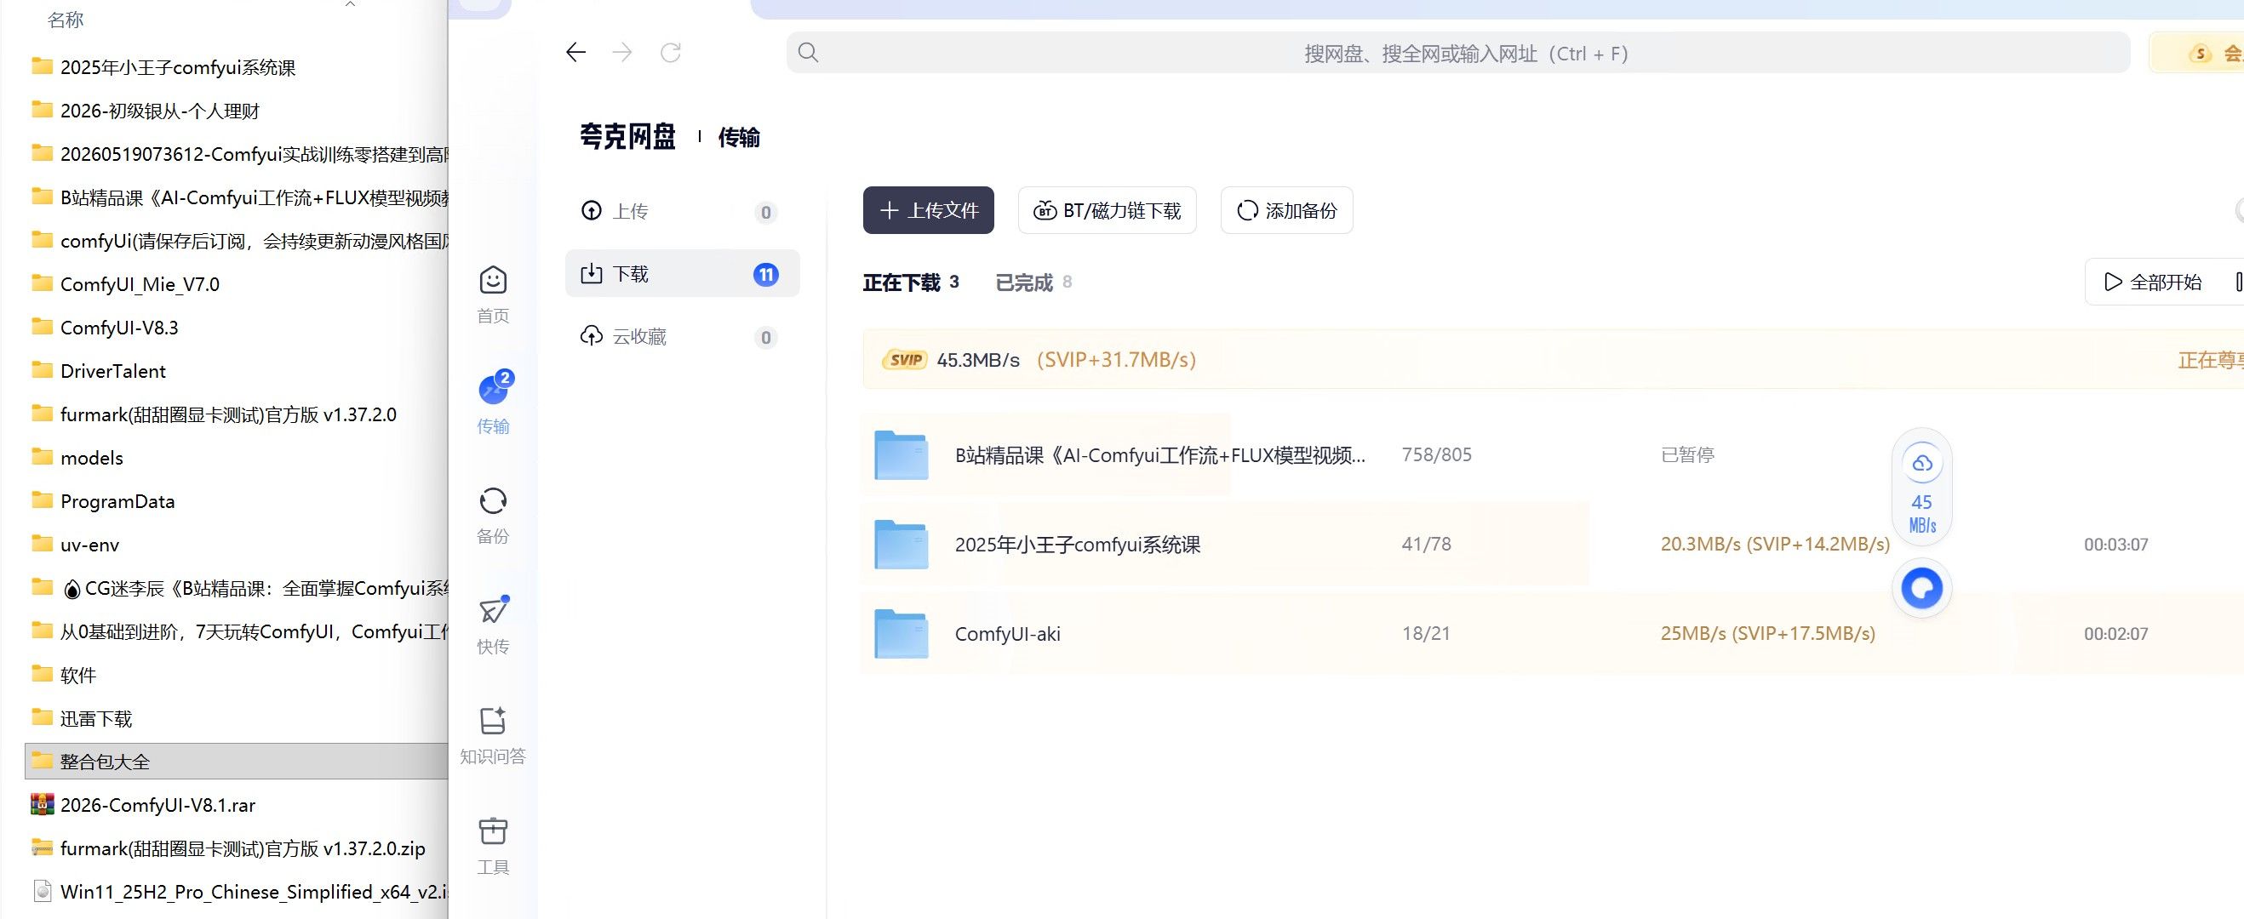Screen dimensions: 2244x919
Task: Select the 下载 transfer menu item
Action: click(x=682, y=273)
